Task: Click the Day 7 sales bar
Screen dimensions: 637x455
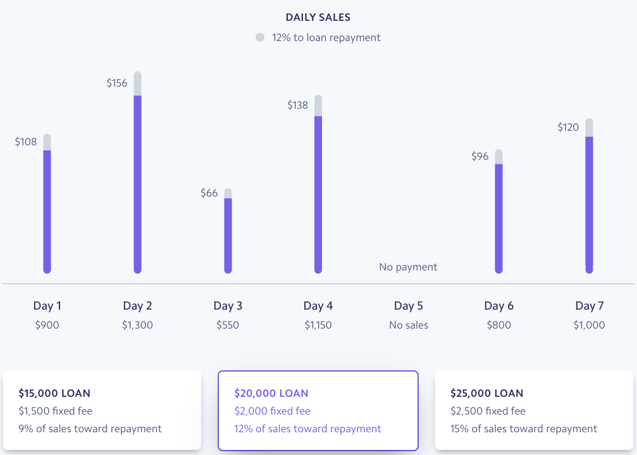Action: coord(589,204)
